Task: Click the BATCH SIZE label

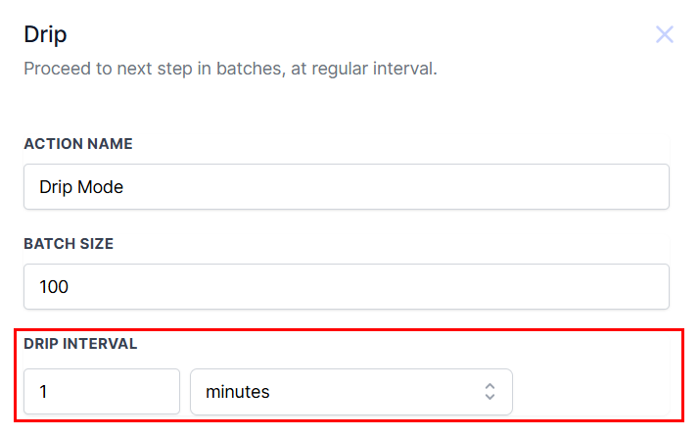Action: tap(69, 244)
